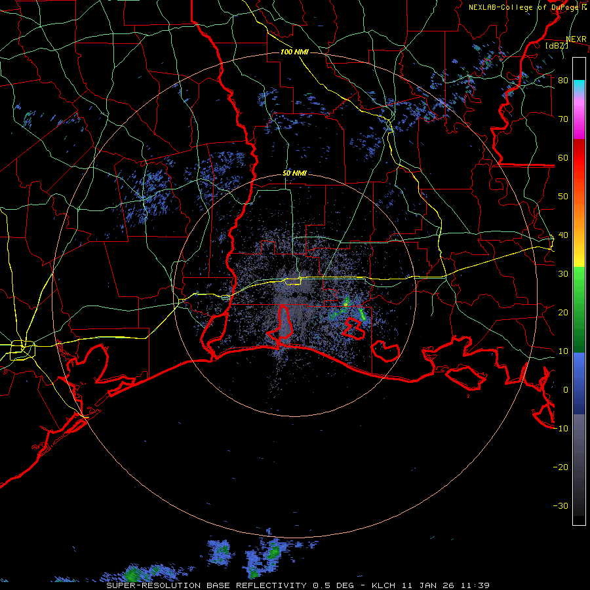590x590 pixels.
Task: Click the 50 value on the dBZ scale
Action: 563,197
